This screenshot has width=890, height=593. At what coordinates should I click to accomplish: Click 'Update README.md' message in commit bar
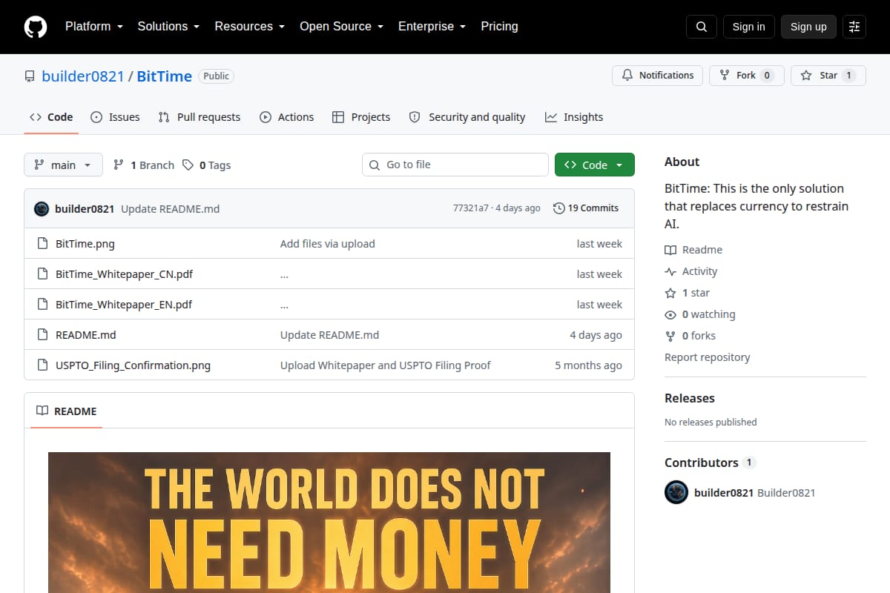171,209
